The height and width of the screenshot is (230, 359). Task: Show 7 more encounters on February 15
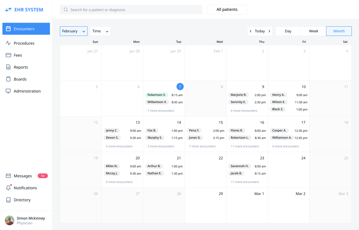202,146
